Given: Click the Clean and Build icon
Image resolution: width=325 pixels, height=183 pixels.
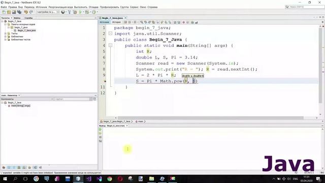Looking at the screenshot, I should point(75,12).
